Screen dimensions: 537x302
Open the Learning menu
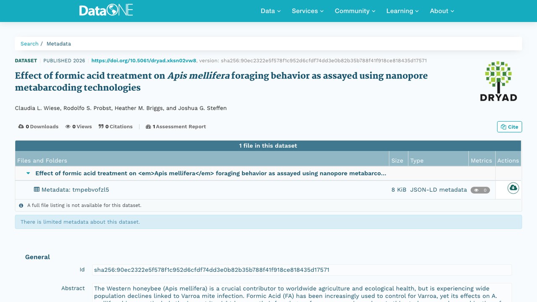pos(402,11)
